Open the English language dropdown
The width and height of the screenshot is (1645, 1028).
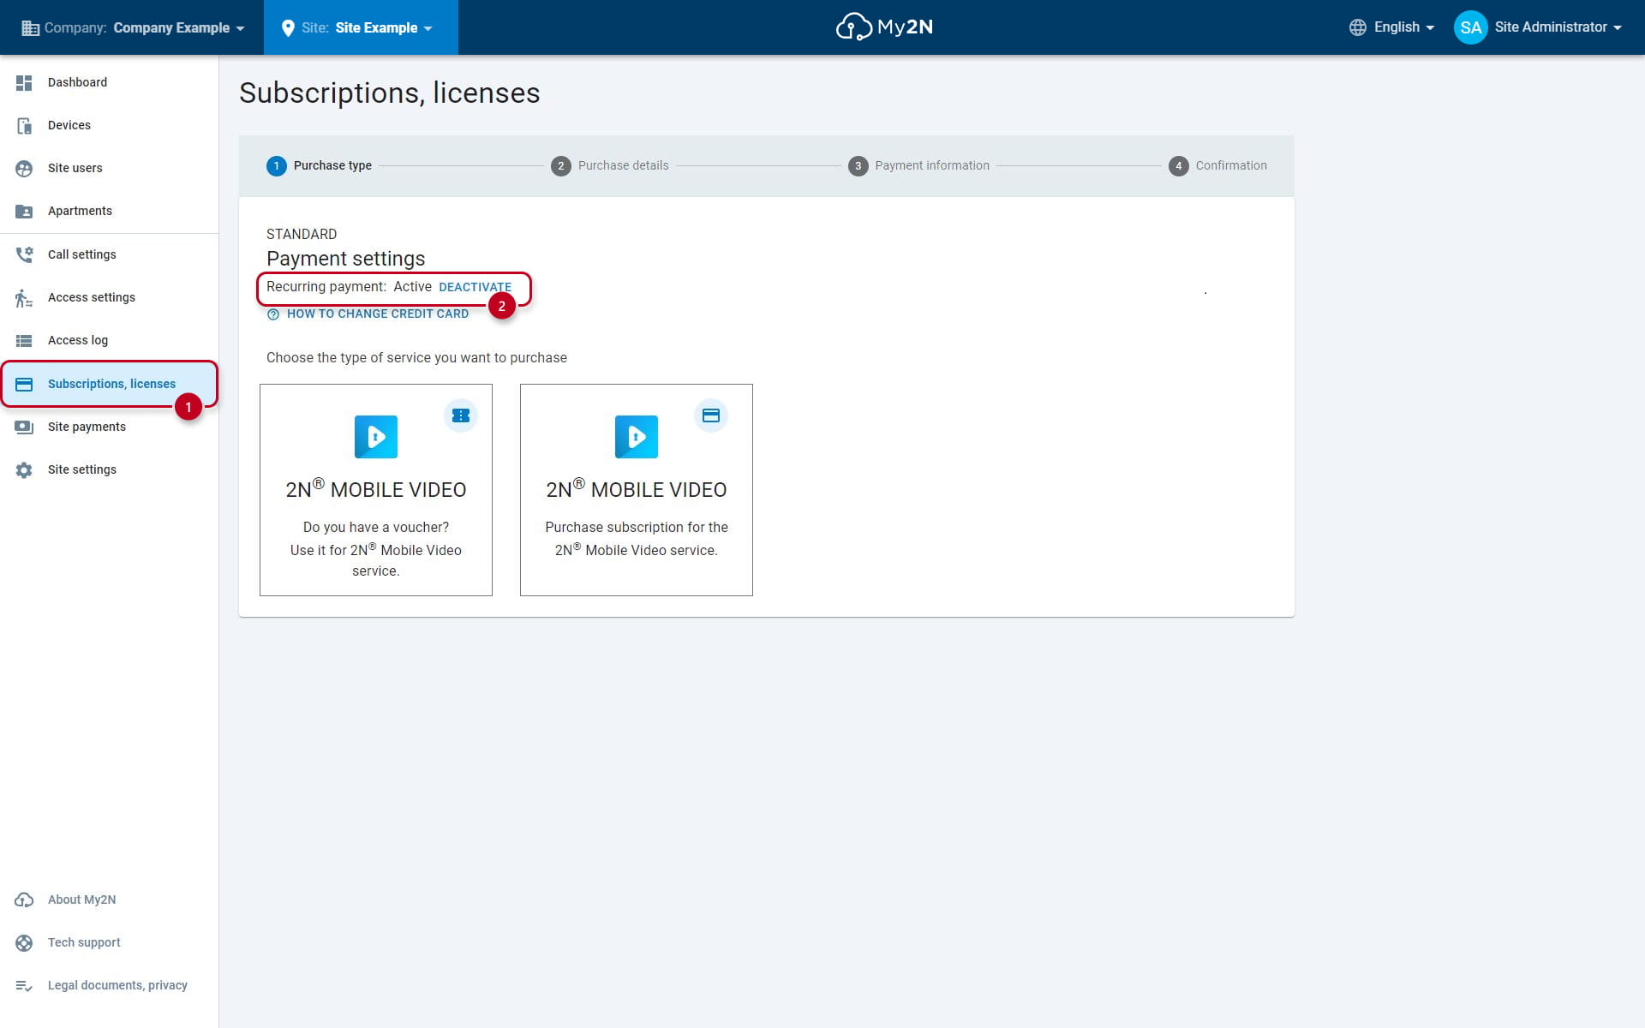[1391, 27]
